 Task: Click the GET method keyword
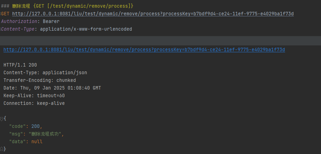click(6, 14)
